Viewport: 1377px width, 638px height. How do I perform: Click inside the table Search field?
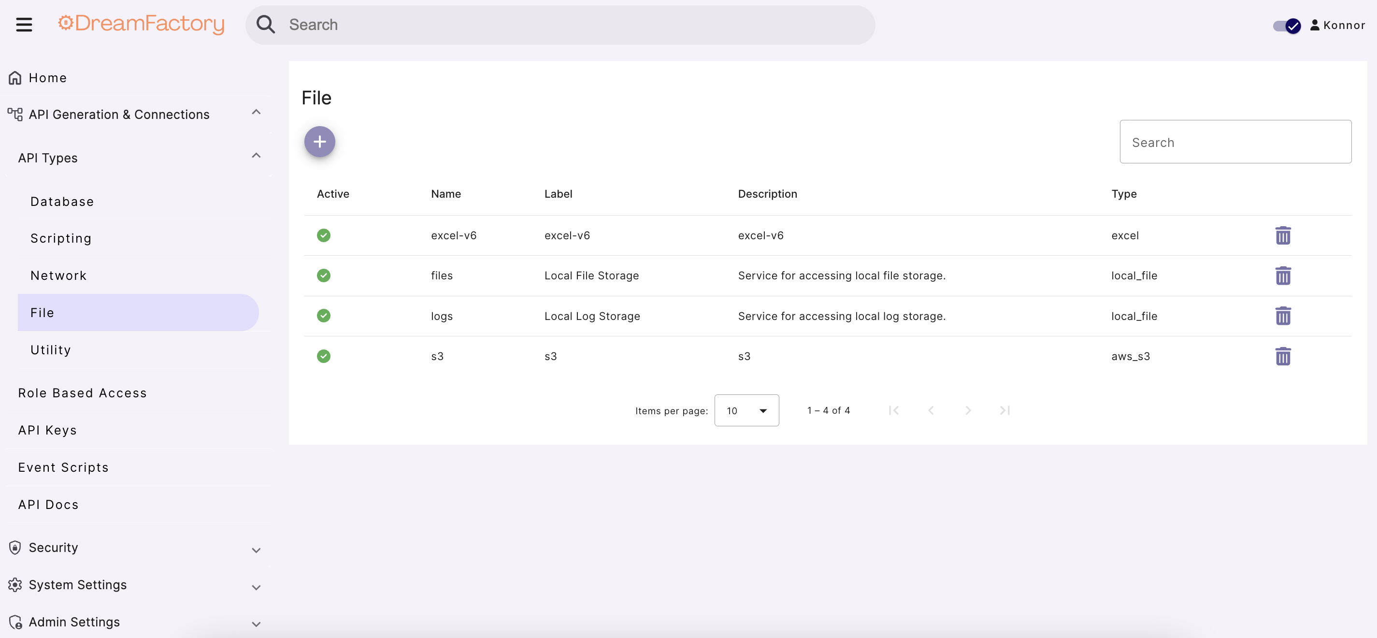[x=1235, y=142]
